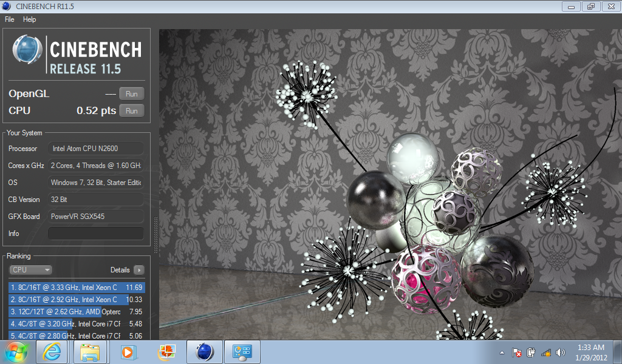Open the CPU ranking dropdown
This screenshot has width=622, height=364.
pyautogui.click(x=30, y=270)
